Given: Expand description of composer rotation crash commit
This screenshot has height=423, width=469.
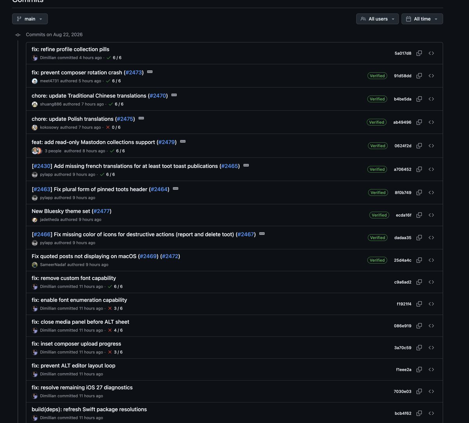Looking at the screenshot, I should tap(150, 72).
